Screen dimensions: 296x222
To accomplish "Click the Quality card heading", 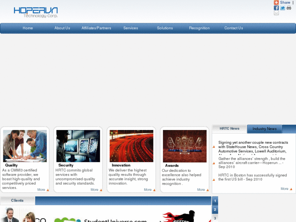I will pyautogui.click(x=11, y=165).
